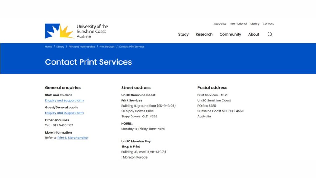
Task: Open Staff and student enquiry form link
Action: coord(64,100)
